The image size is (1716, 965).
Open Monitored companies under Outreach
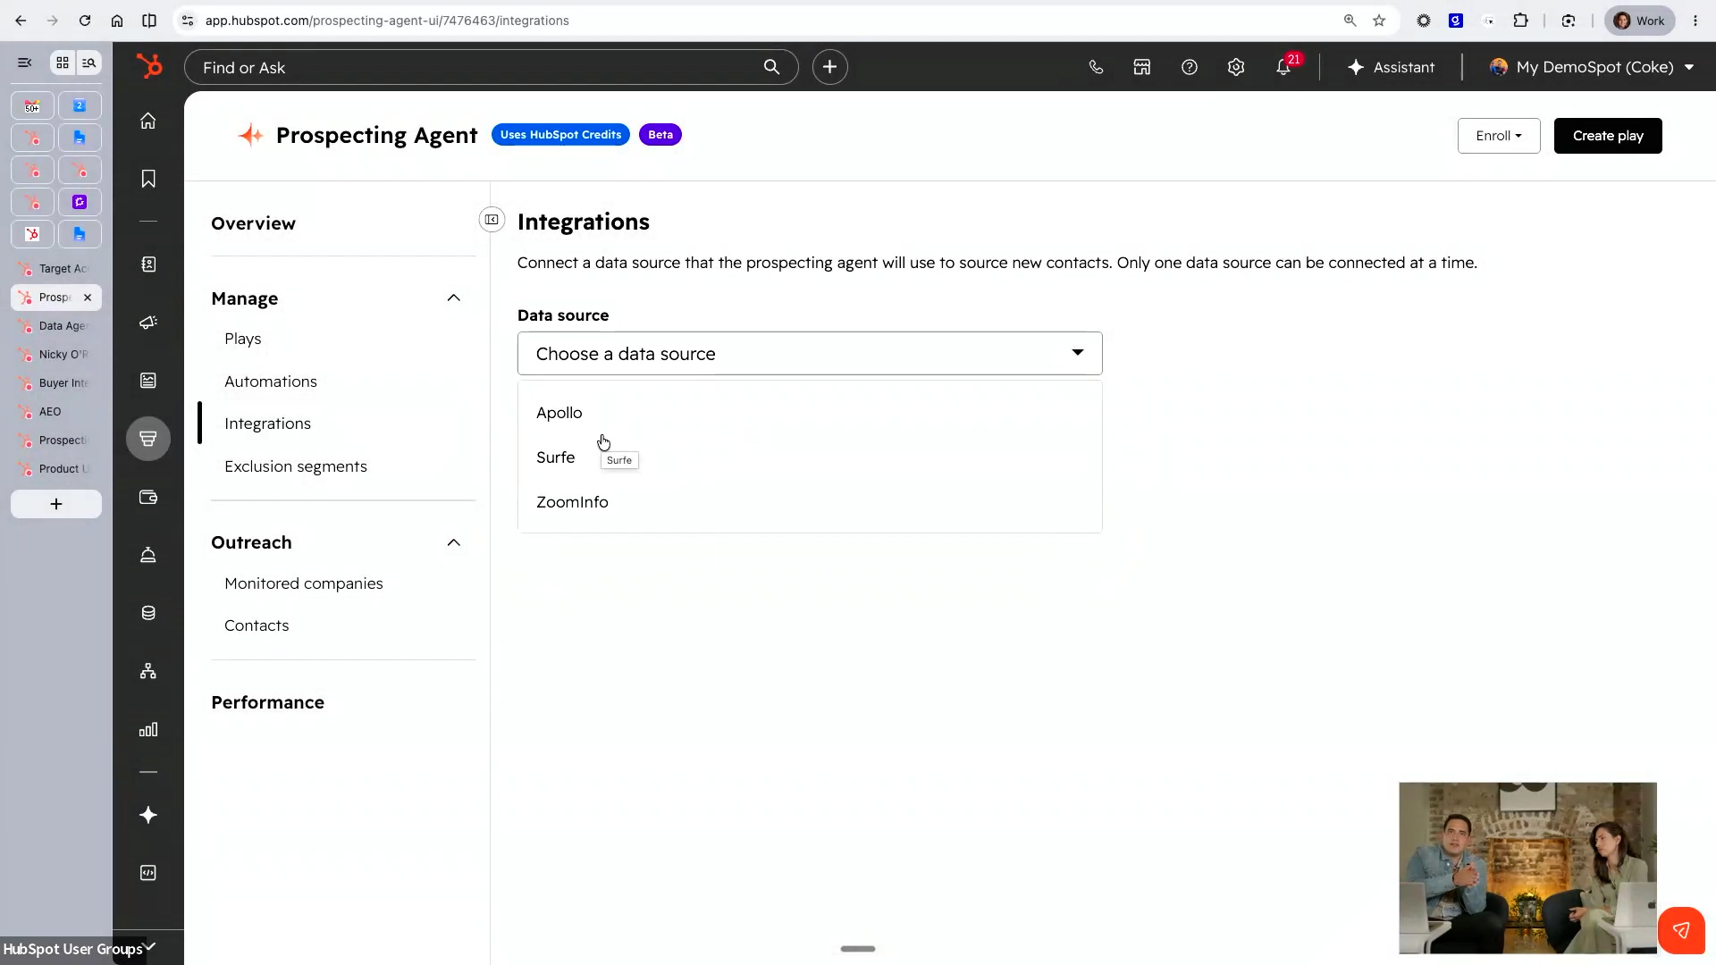pyautogui.click(x=304, y=583)
